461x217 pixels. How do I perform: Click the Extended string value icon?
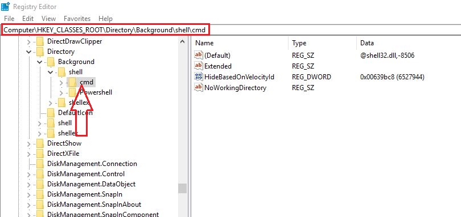click(x=199, y=66)
